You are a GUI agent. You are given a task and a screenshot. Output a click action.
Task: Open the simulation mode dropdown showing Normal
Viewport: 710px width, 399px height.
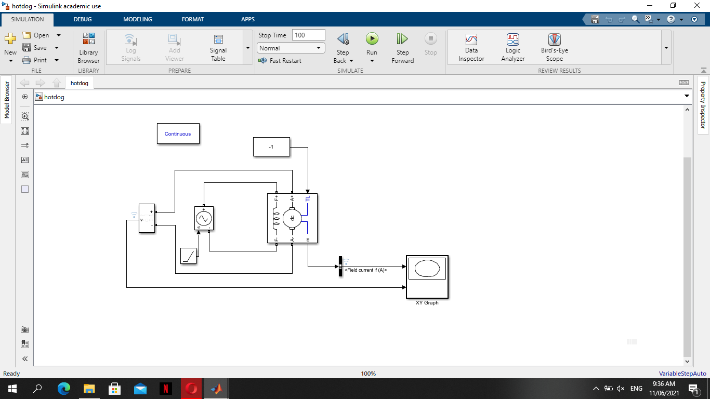[x=290, y=47]
